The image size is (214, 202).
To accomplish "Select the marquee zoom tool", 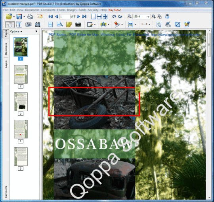I will (x=159, y=17).
